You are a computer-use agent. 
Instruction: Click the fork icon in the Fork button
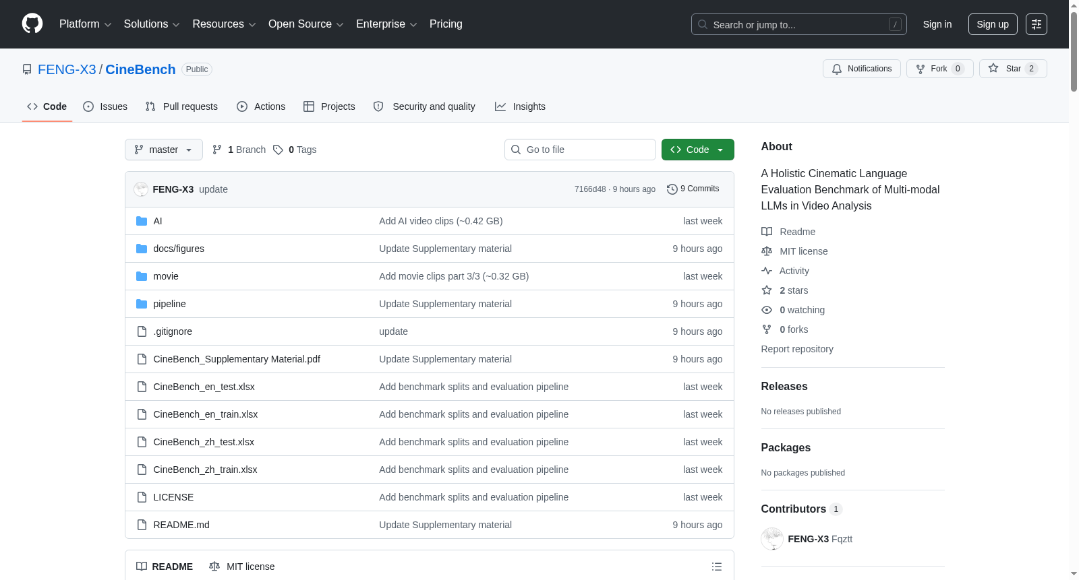[921, 69]
